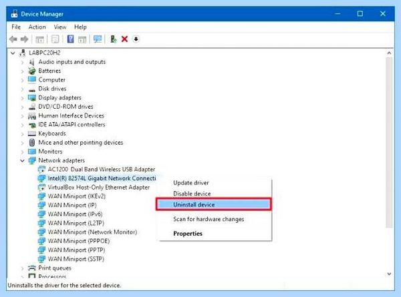Select Intel(R) 82574L Gigabit Network Connection
This screenshot has height=297, width=401.
click(102, 178)
